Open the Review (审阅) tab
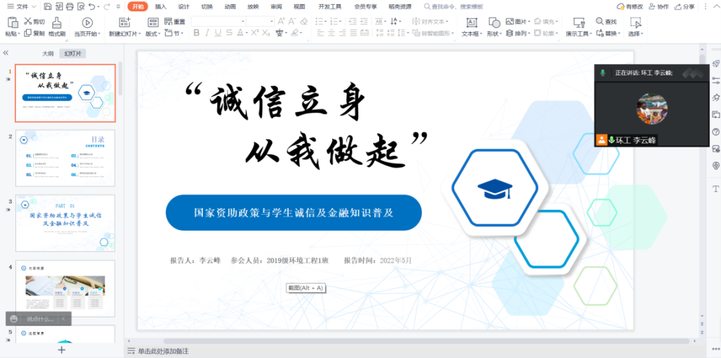Screen dimensions: 721x358 276,7
